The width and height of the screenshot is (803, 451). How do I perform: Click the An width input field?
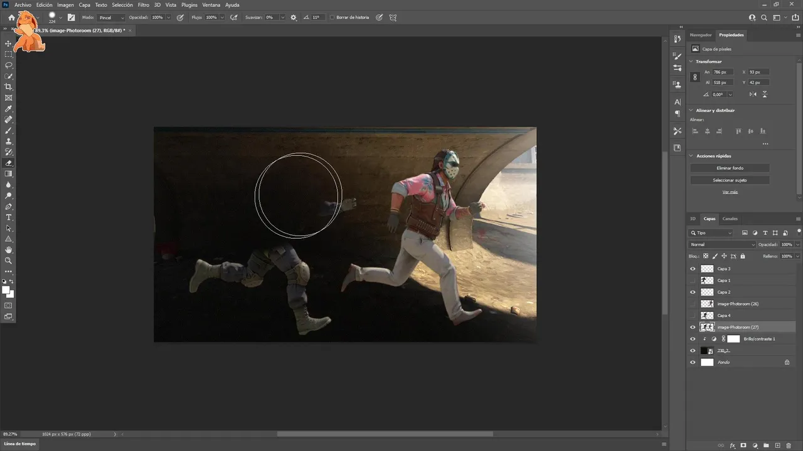(x=723, y=72)
